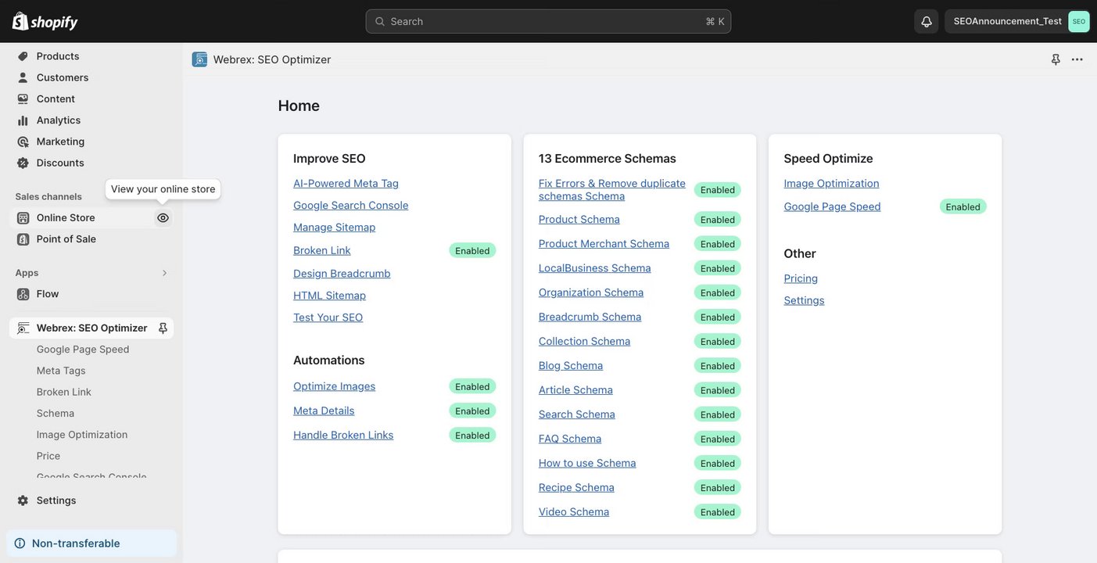Click the Webrex SEO Optimizer app icon
1097x563 pixels.
coord(200,59)
